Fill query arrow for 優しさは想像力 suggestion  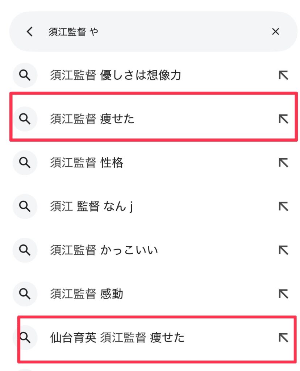point(283,75)
